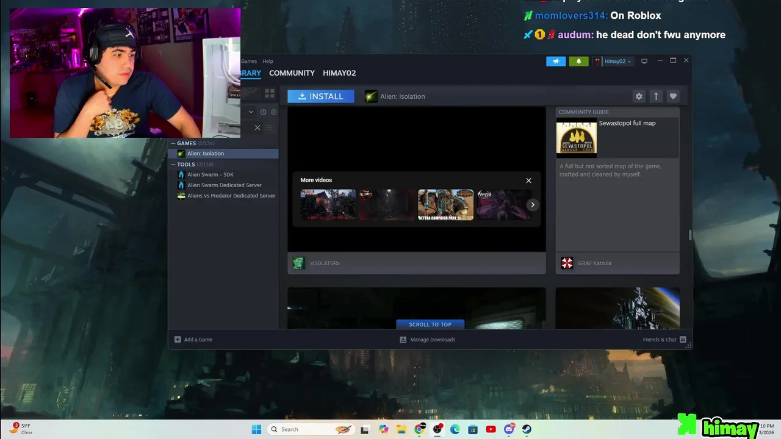
Task: Open Microsoft Store from taskbar
Action: pyautogui.click(x=473, y=429)
